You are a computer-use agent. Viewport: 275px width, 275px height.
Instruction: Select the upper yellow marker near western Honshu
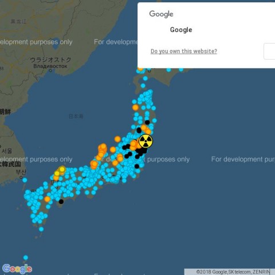[62, 170]
